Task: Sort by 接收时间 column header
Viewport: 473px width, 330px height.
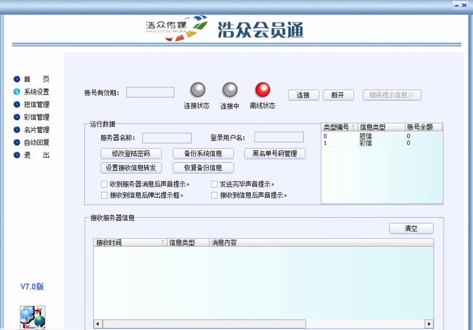Action: click(130, 242)
